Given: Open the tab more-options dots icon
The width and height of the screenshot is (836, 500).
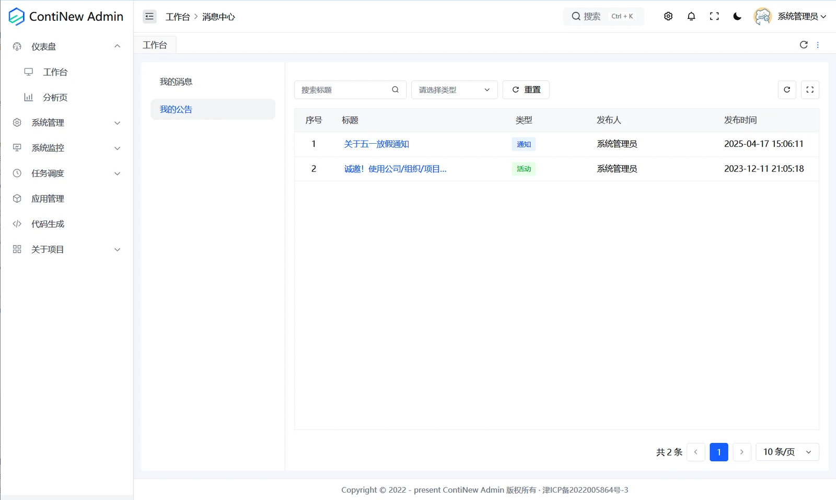Looking at the screenshot, I should pyautogui.click(x=818, y=45).
